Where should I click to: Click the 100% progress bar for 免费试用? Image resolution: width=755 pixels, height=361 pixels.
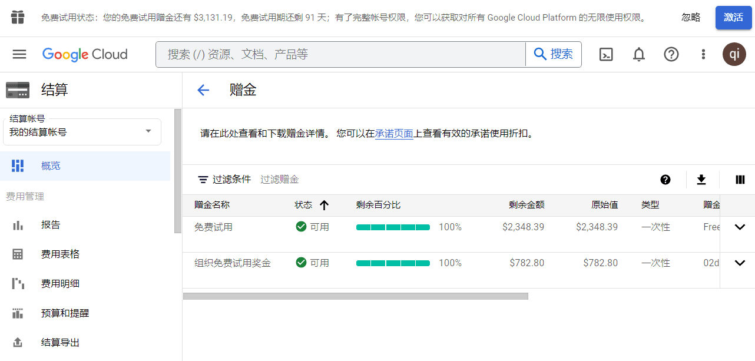pos(393,227)
